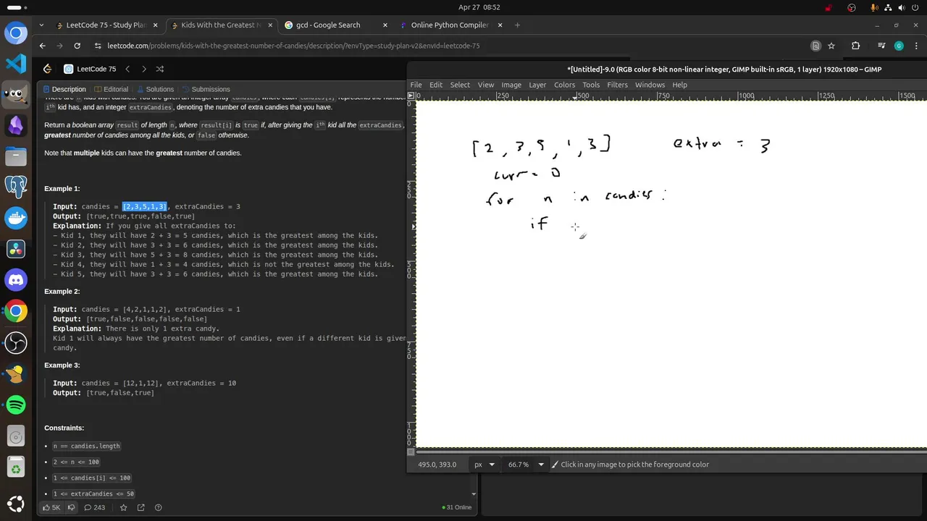The height and width of the screenshot is (521, 927).
Task: Click the 31 Online status indicator
Action: (457, 507)
